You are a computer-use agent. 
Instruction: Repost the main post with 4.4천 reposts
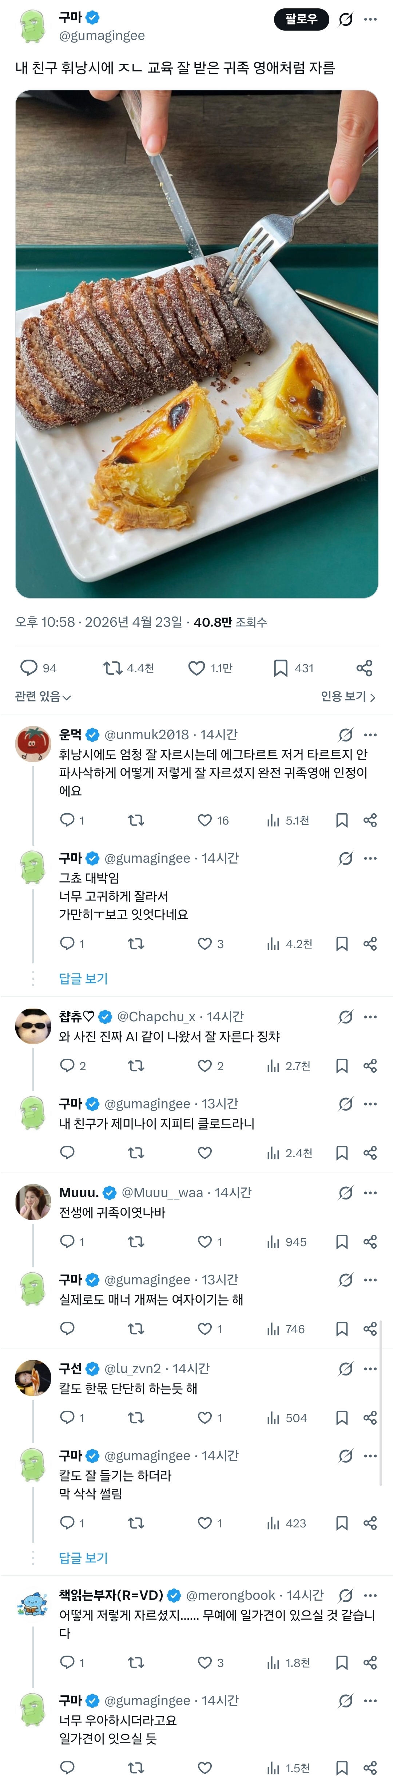(x=112, y=667)
